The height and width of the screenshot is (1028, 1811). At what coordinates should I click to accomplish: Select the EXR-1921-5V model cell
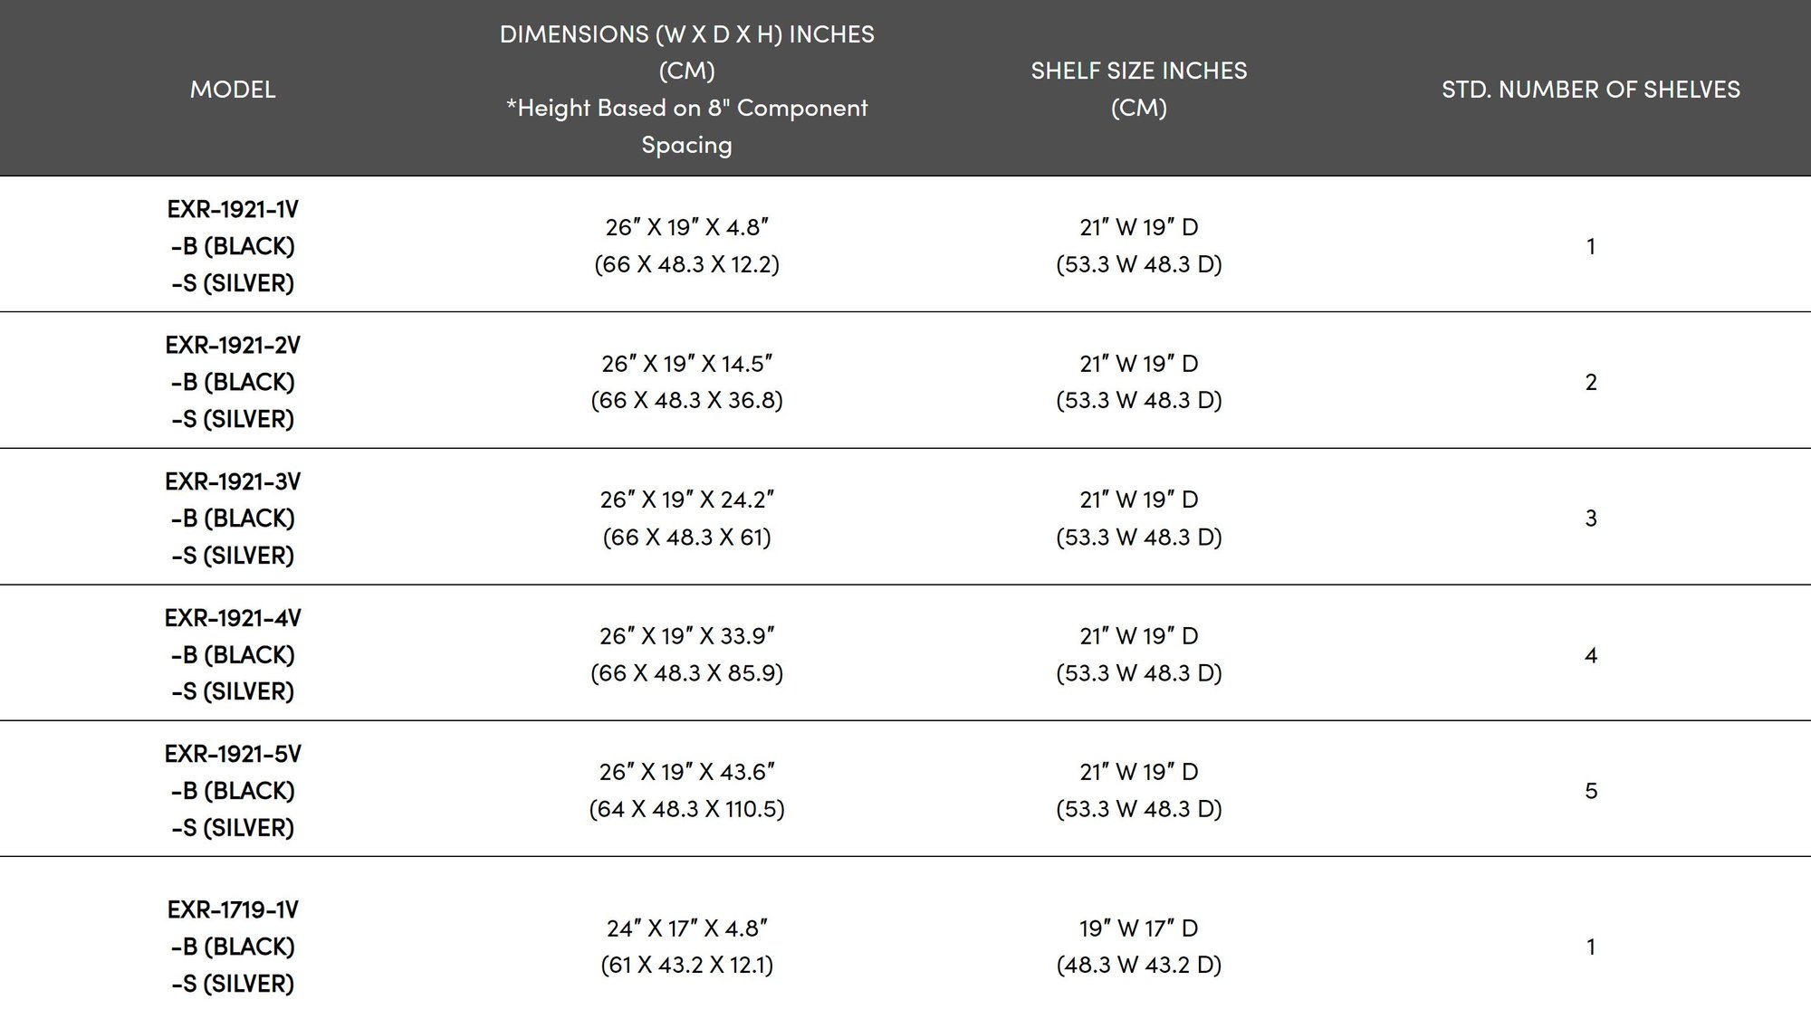[x=233, y=790]
